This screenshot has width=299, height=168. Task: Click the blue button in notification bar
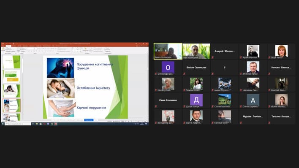coord(89,120)
